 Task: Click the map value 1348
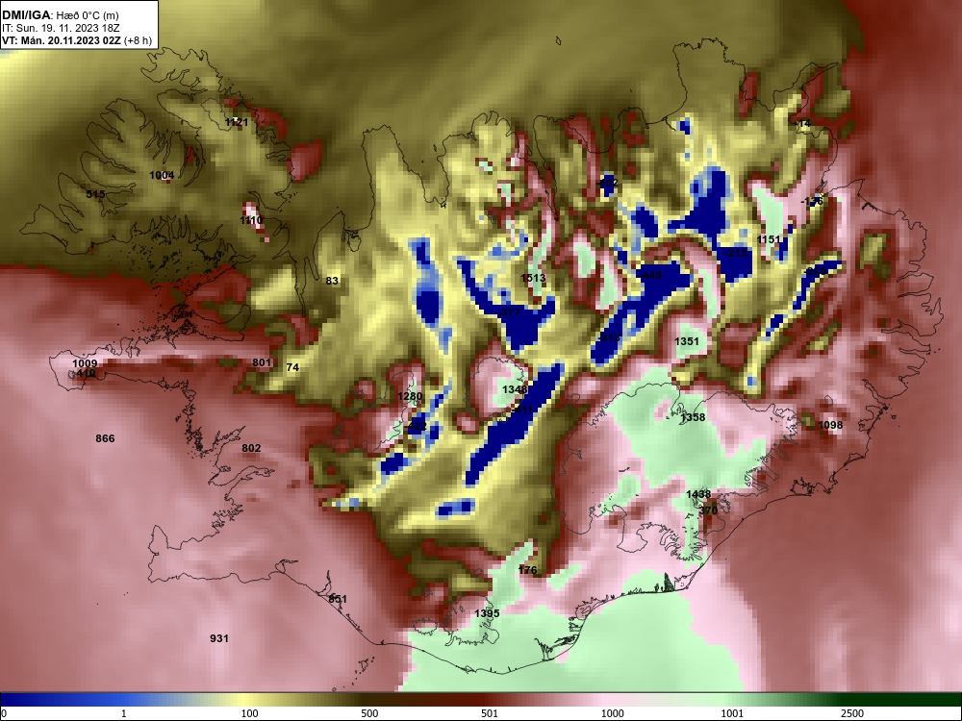(514, 390)
